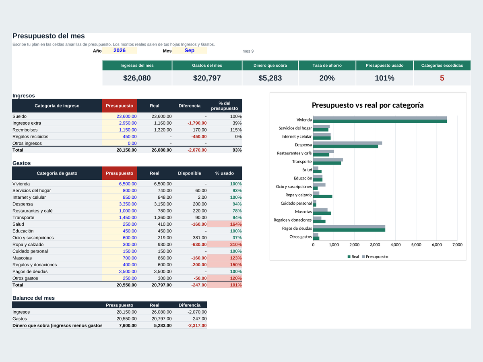Click the Categorías excedidas count 5

point(442,78)
